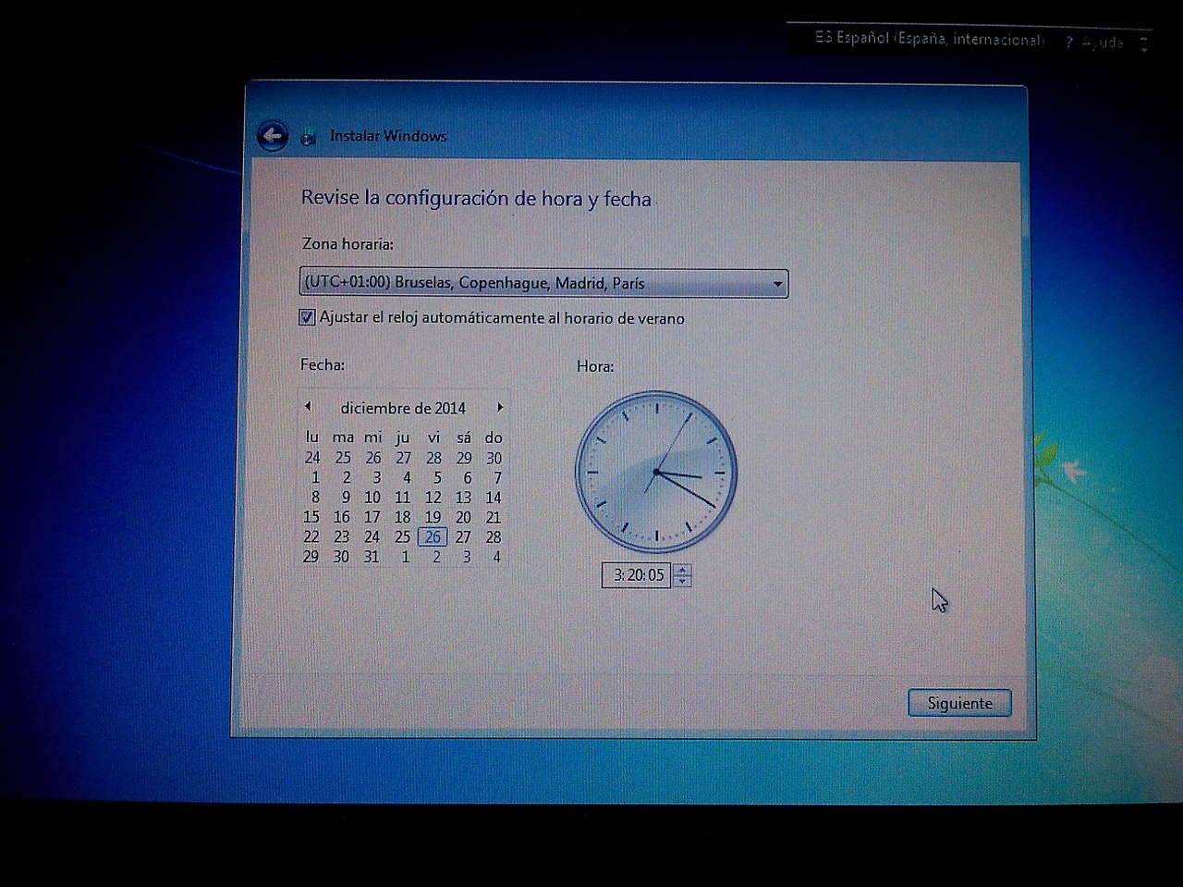
Task: Click the Ayuda help icon
Action: click(1069, 43)
